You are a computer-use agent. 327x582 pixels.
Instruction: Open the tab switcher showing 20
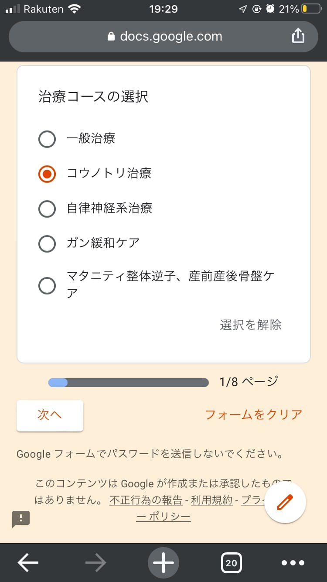click(x=231, y=563)
